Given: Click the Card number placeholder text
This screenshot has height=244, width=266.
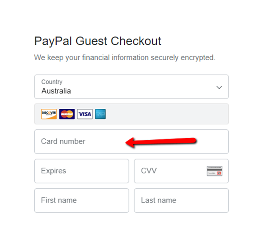Looking at the screenshot, I should 63,141.
